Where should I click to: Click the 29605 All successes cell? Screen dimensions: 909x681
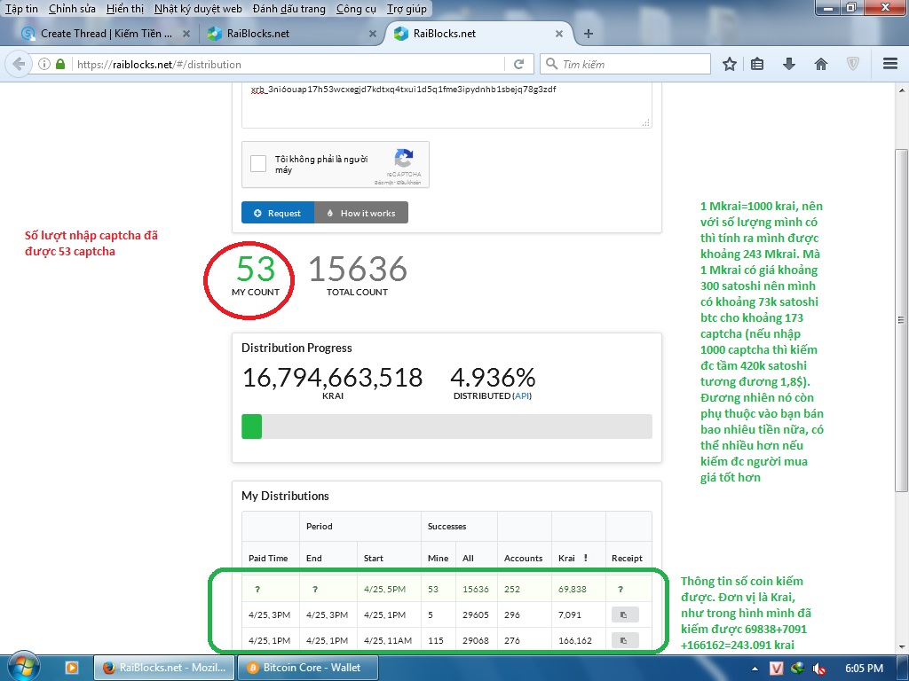point(476,615)
